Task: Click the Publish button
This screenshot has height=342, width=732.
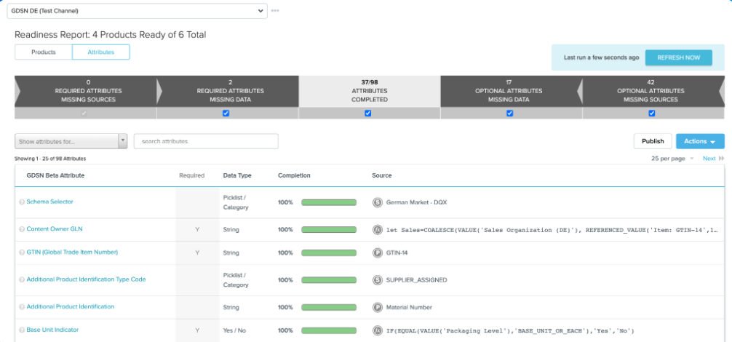Action: pos(653,141)
